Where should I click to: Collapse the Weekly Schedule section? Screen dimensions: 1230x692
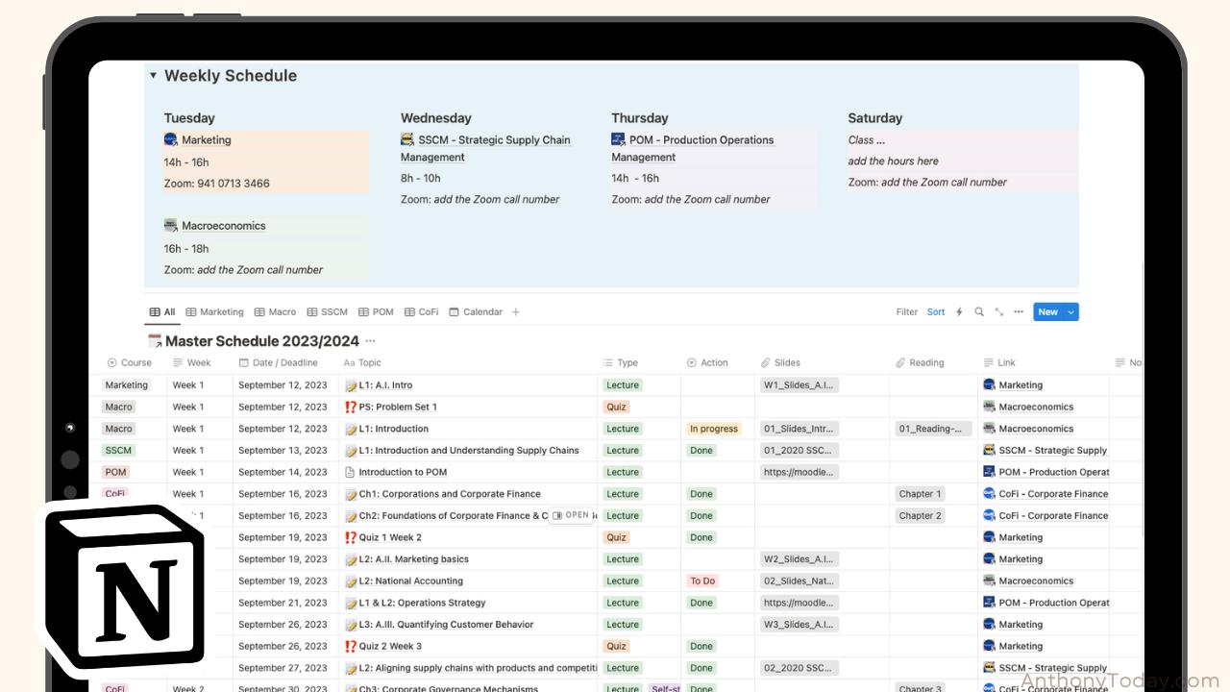(x=154, y=75)
